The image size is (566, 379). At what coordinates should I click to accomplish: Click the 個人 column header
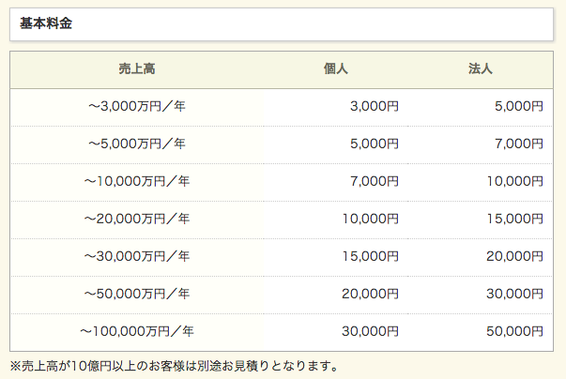[335, 69]
